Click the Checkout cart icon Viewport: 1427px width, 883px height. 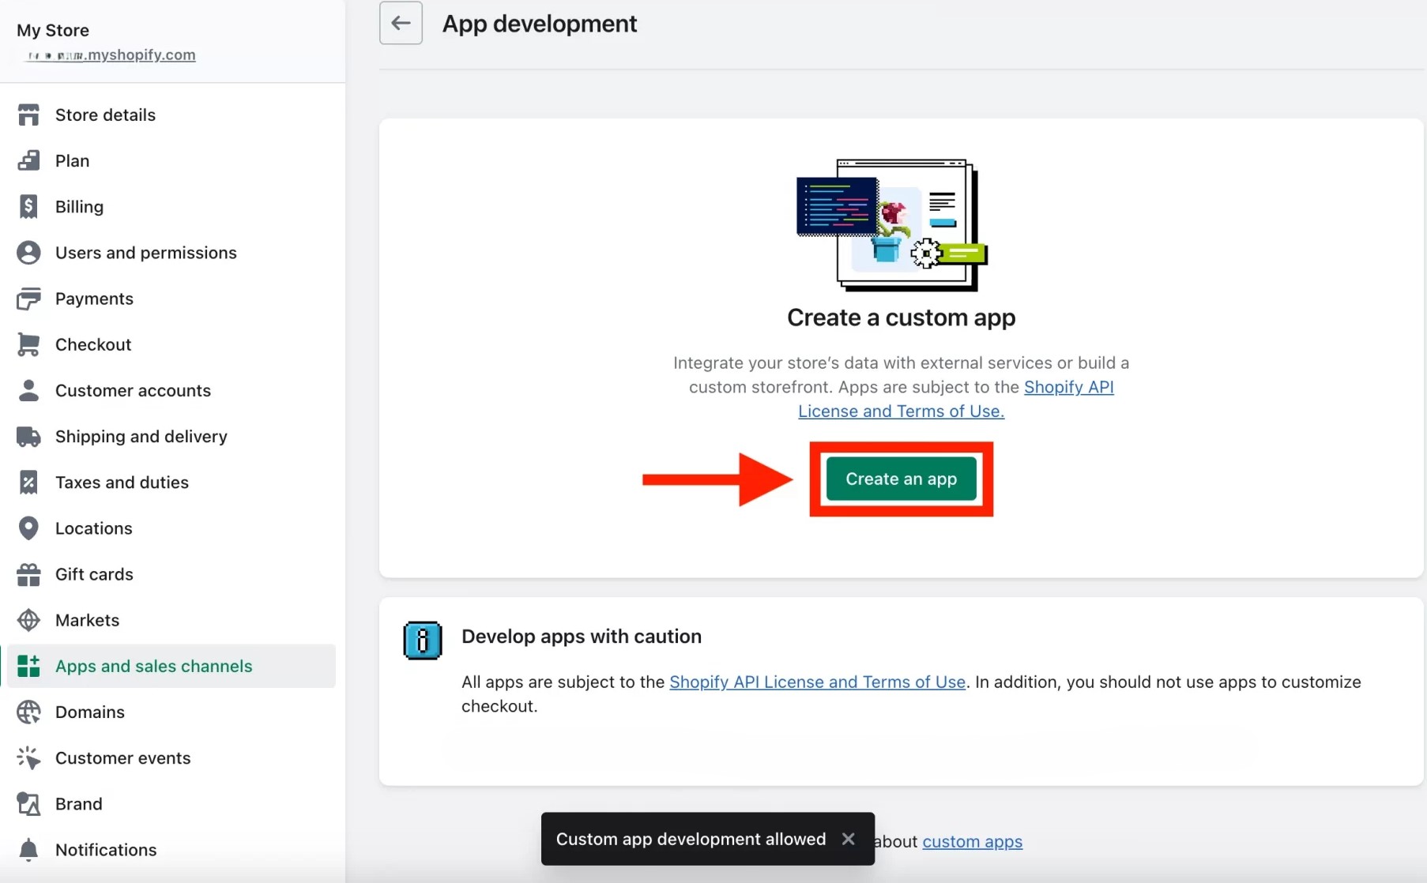(28, 344)
